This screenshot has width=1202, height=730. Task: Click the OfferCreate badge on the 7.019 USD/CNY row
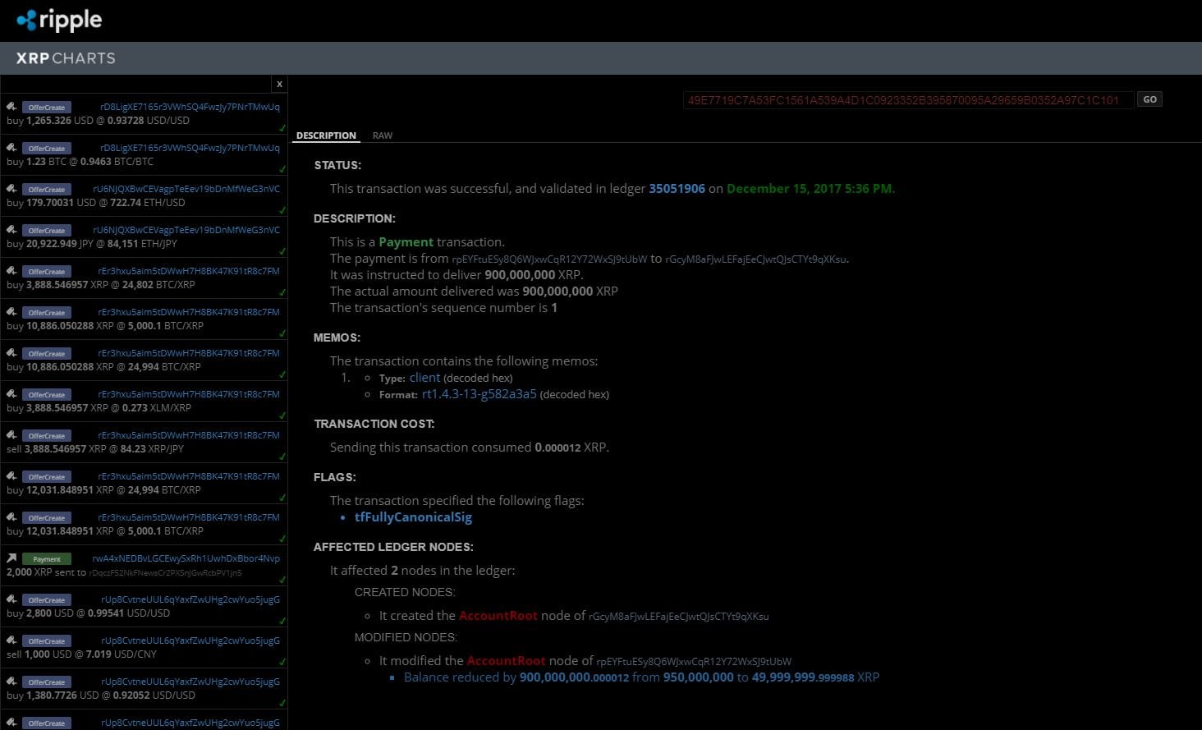click(47, 641)
